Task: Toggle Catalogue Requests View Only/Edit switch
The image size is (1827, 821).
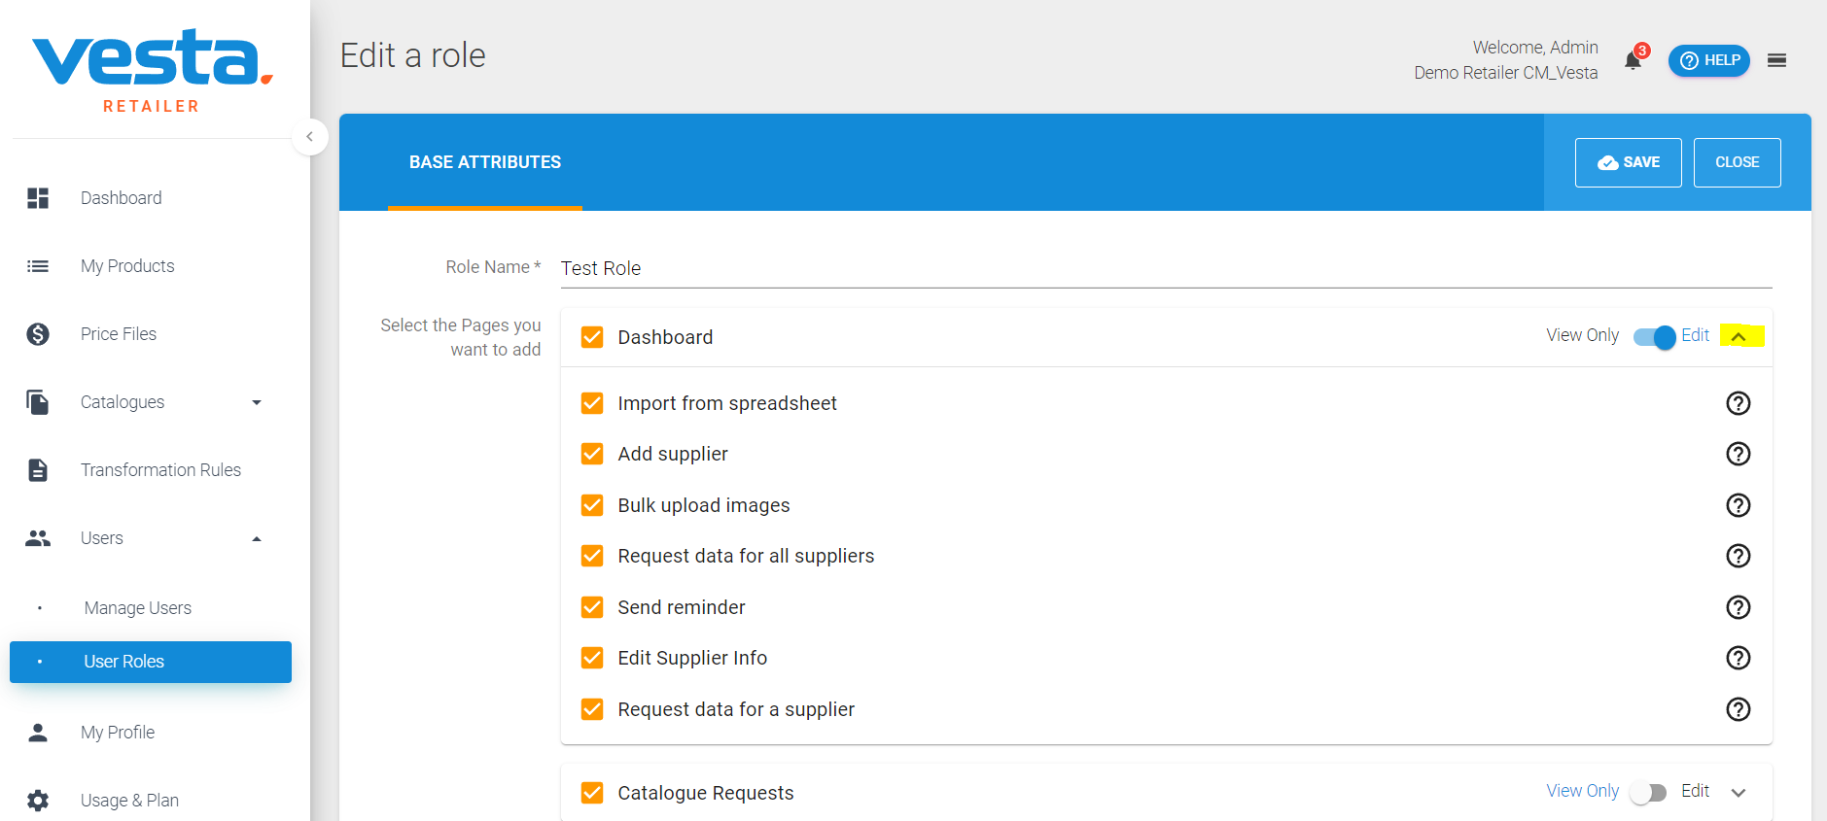Action: point(1649,792)
